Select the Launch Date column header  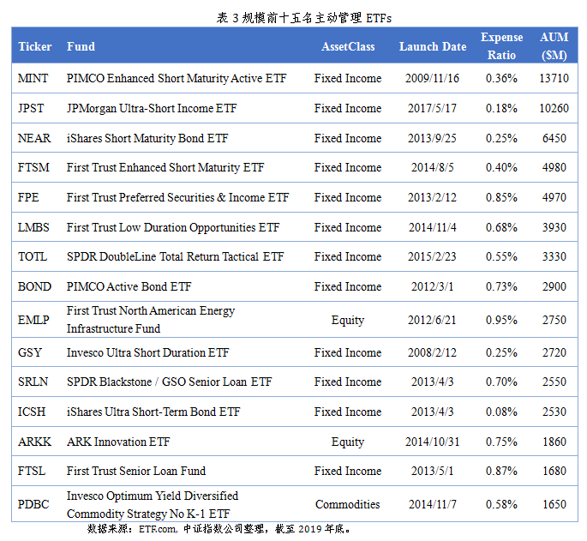(433, 46)
